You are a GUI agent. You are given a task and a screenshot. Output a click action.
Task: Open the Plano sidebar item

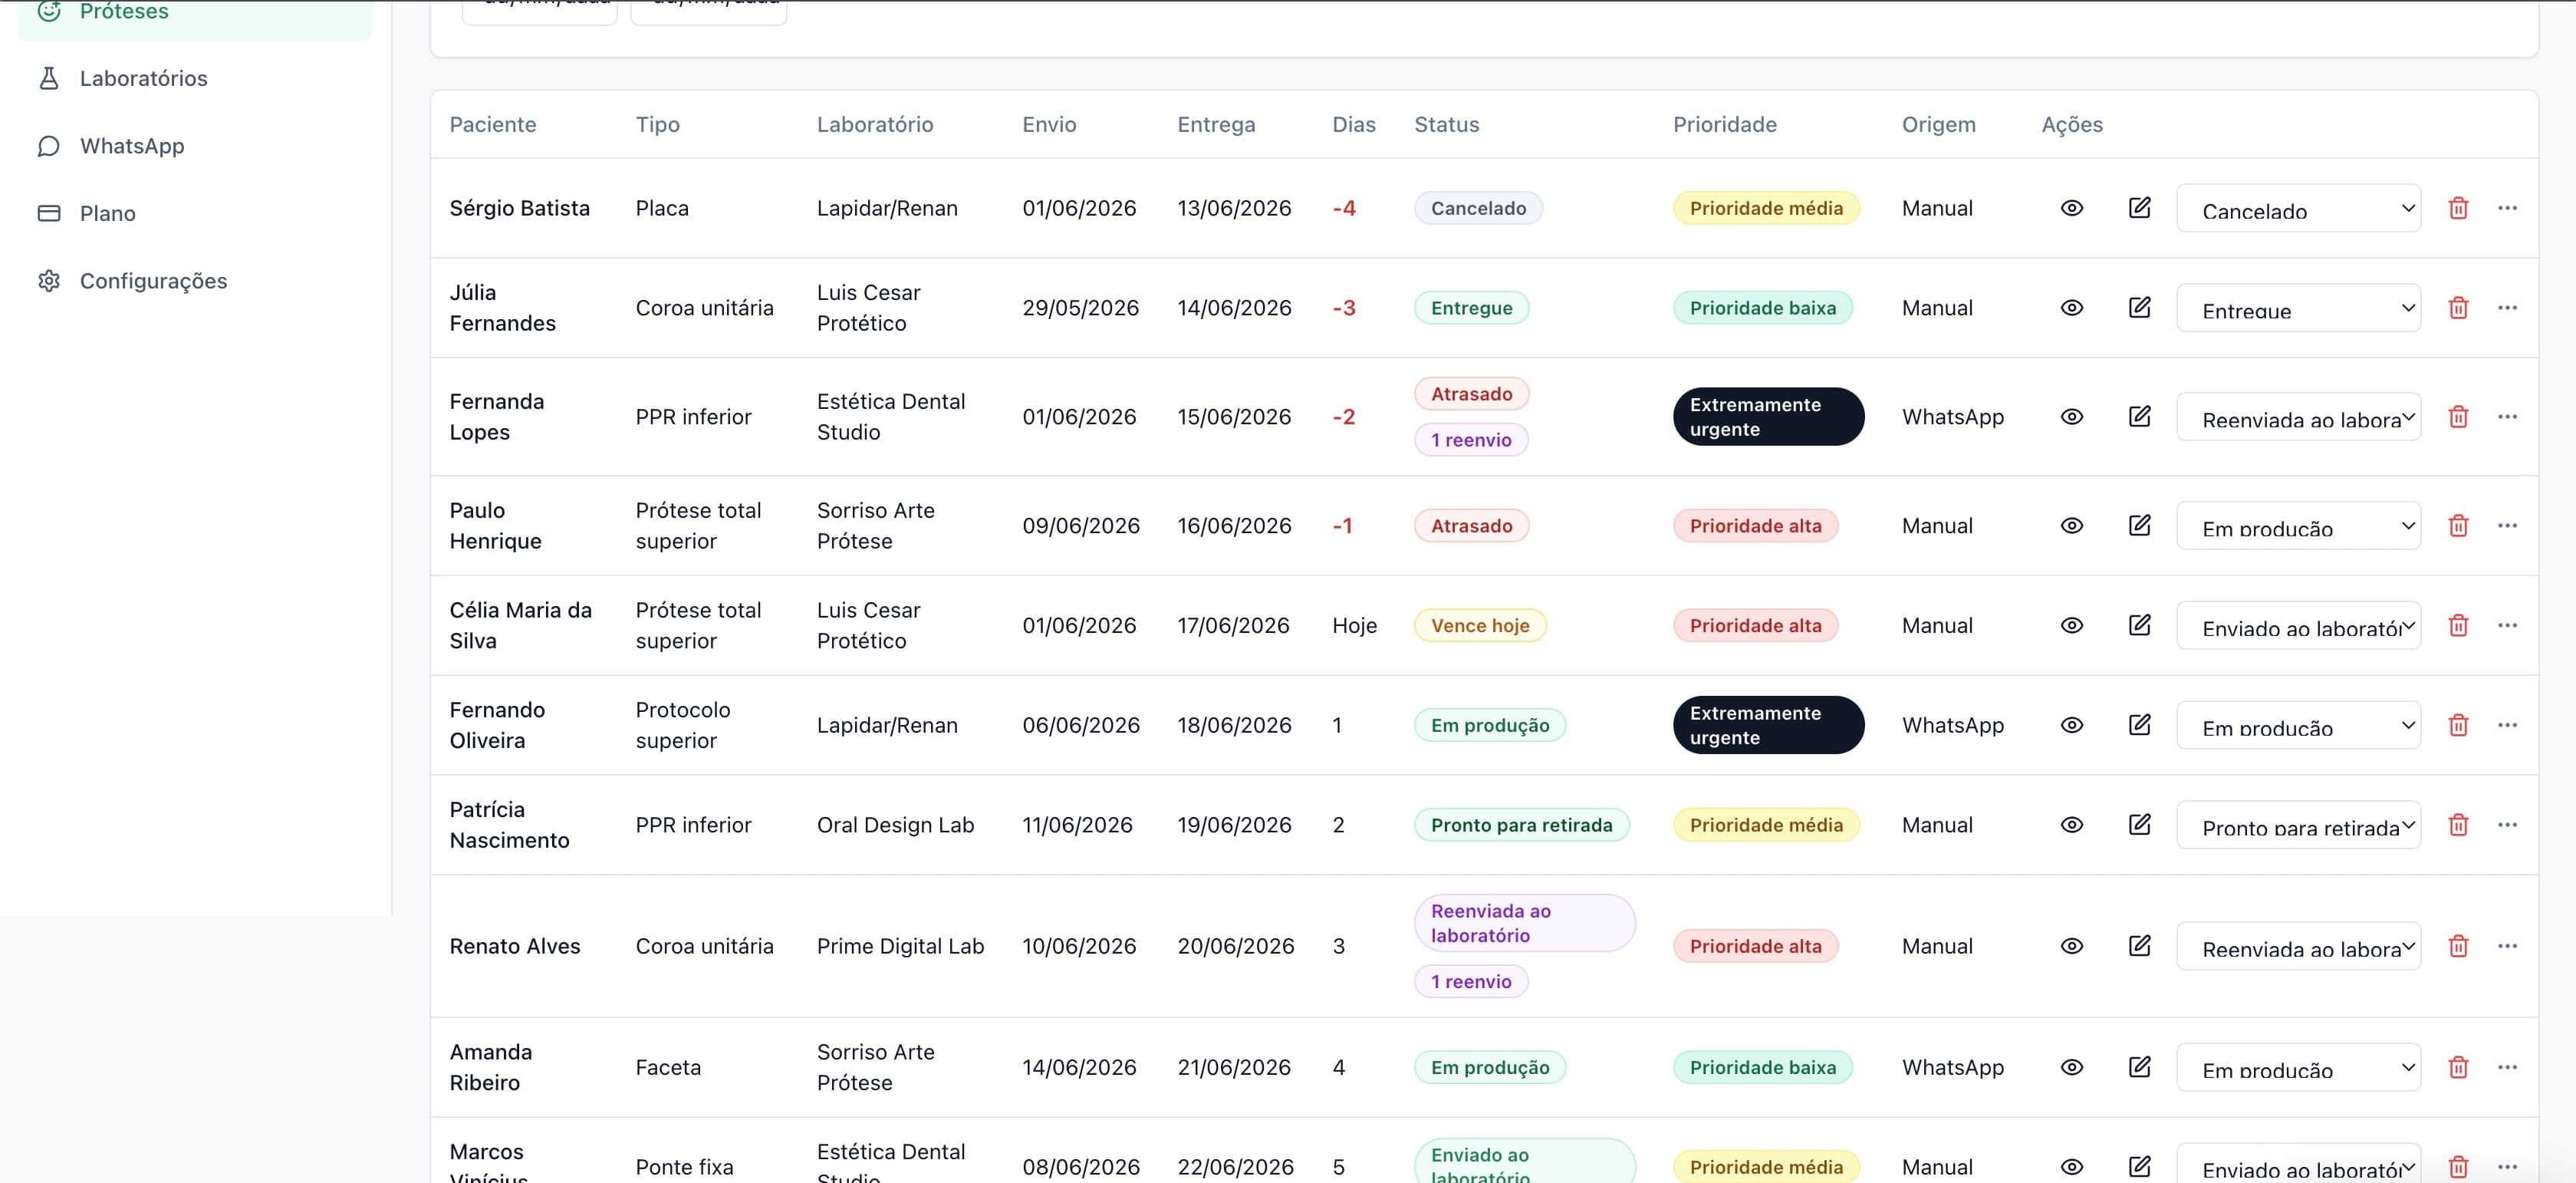pyautogui.click(x=195, y=213)
